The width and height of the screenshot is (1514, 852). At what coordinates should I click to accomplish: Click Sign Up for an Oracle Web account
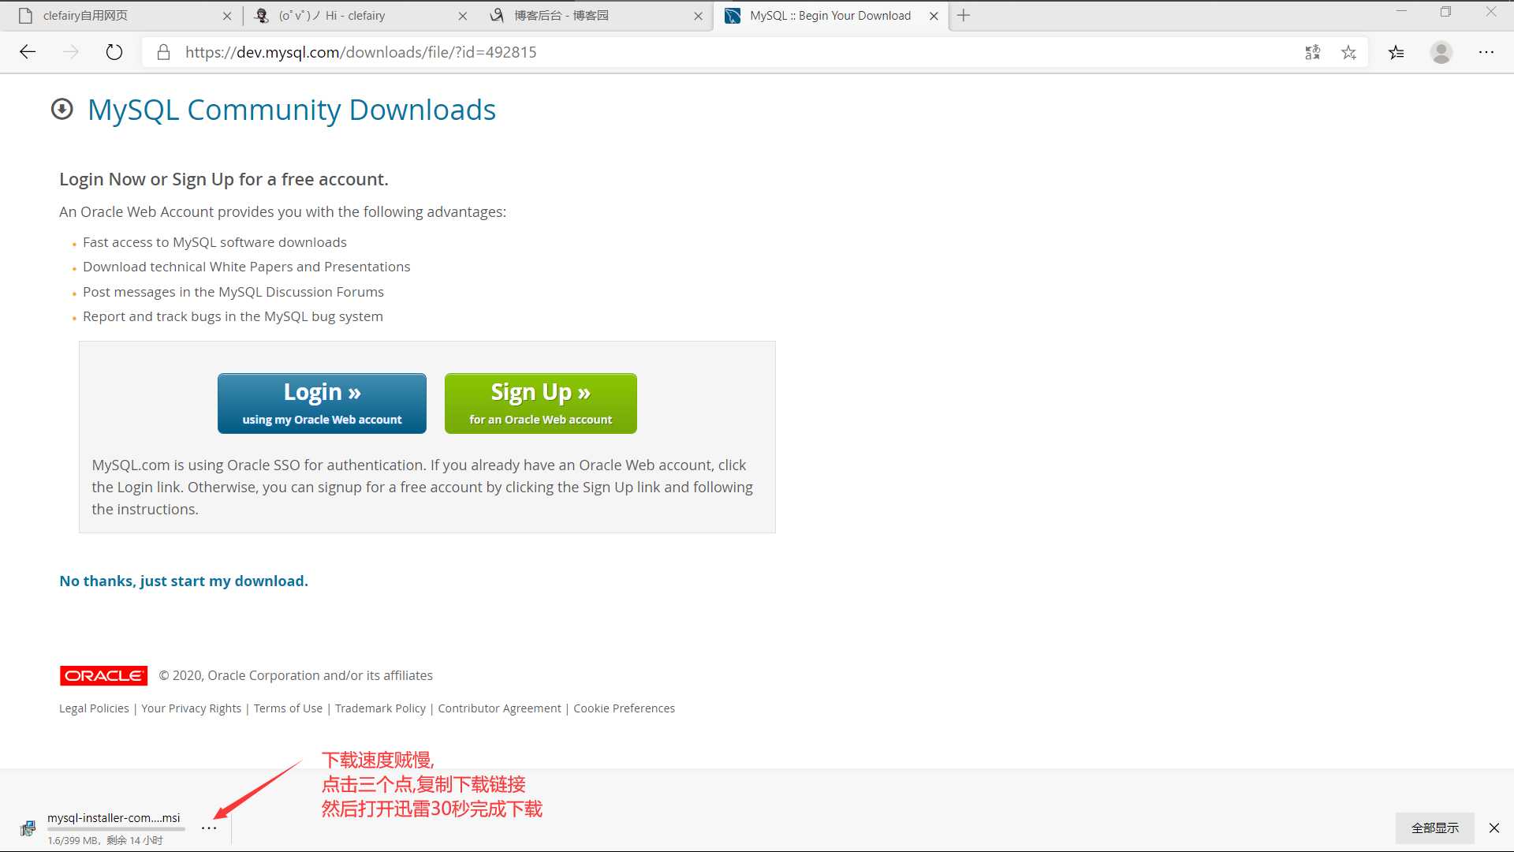539,402
